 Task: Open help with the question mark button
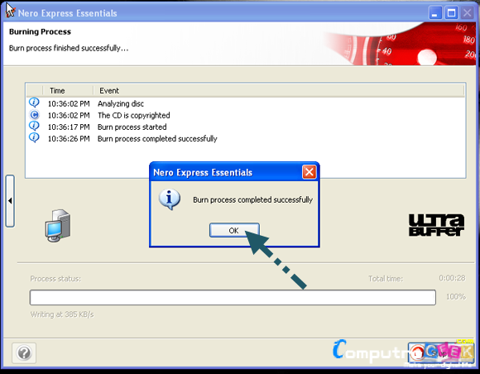24,352
